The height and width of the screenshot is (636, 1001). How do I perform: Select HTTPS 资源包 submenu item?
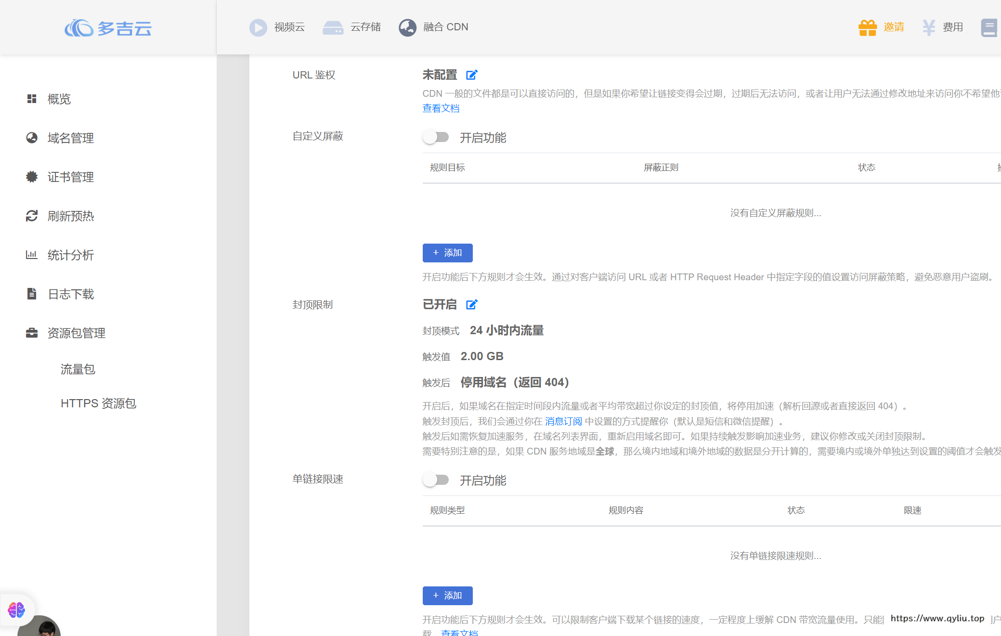pyautogui.click(x=98, y=403)
